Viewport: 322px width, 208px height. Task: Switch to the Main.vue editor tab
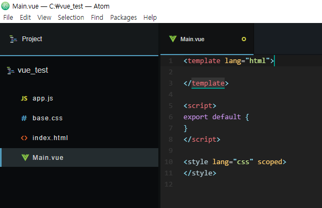[x=207, y=39]
